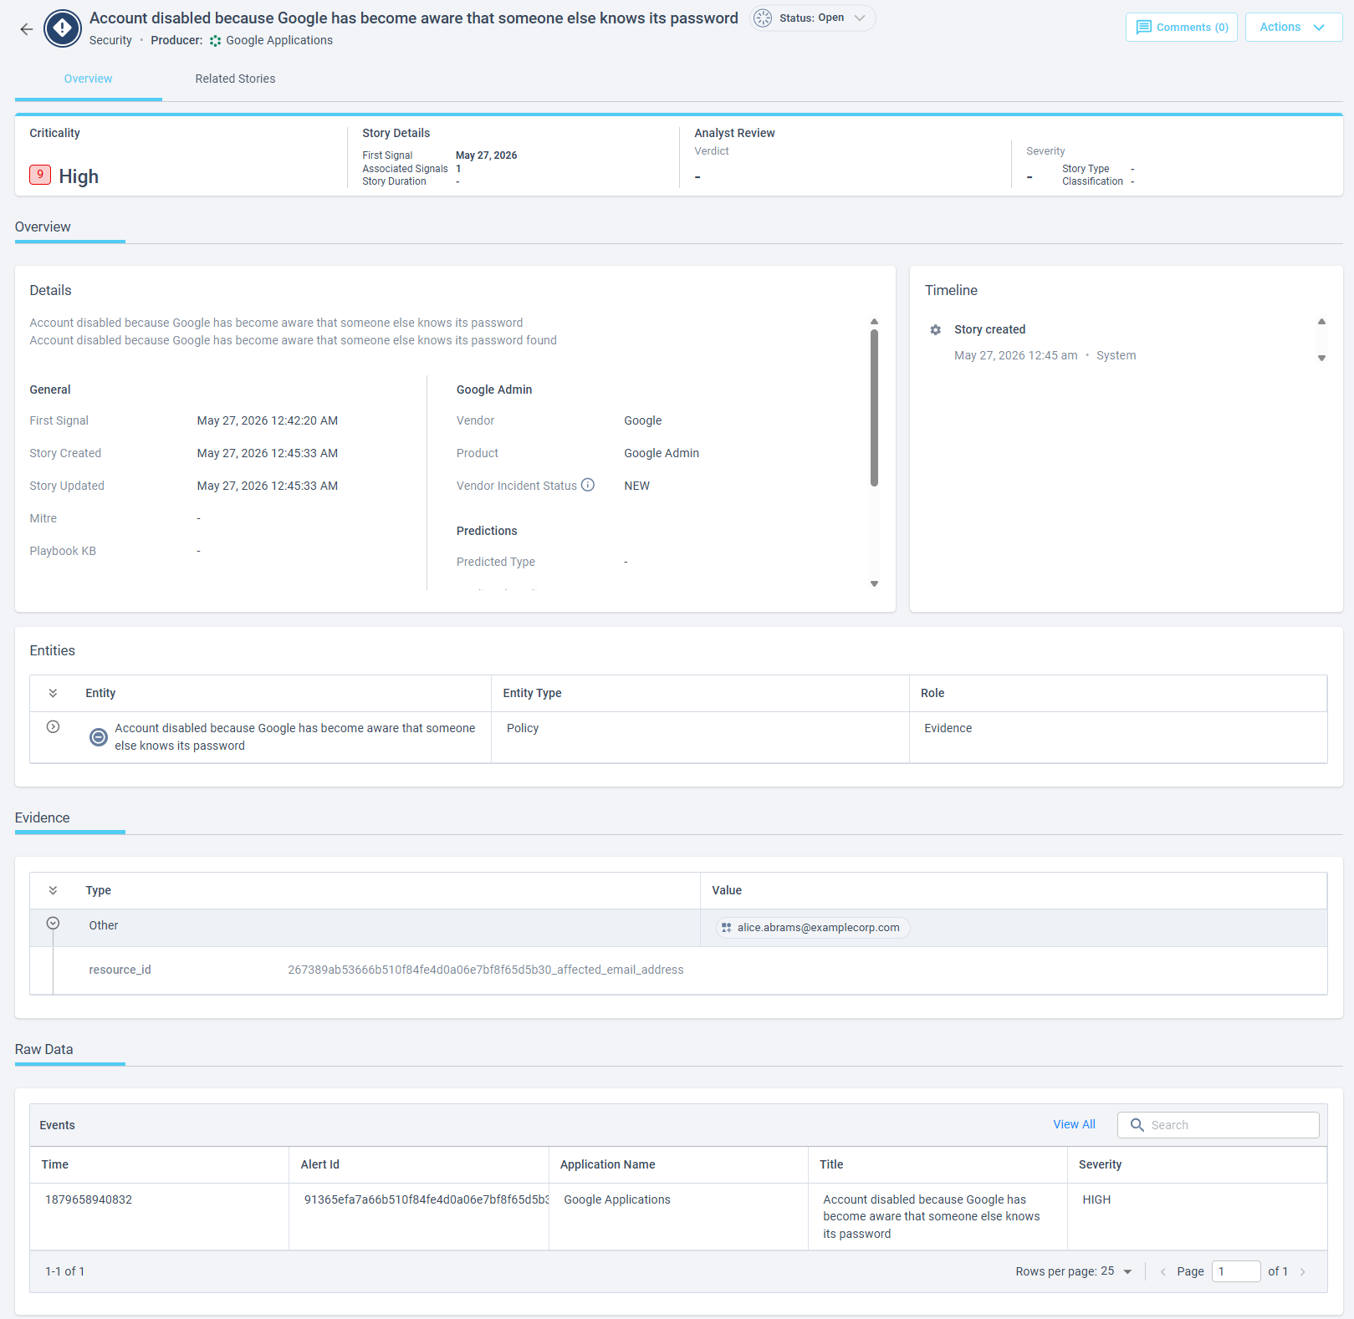Click the Google Applications producer icon
Screen dimensions: 1354x1319
[215, 41]
